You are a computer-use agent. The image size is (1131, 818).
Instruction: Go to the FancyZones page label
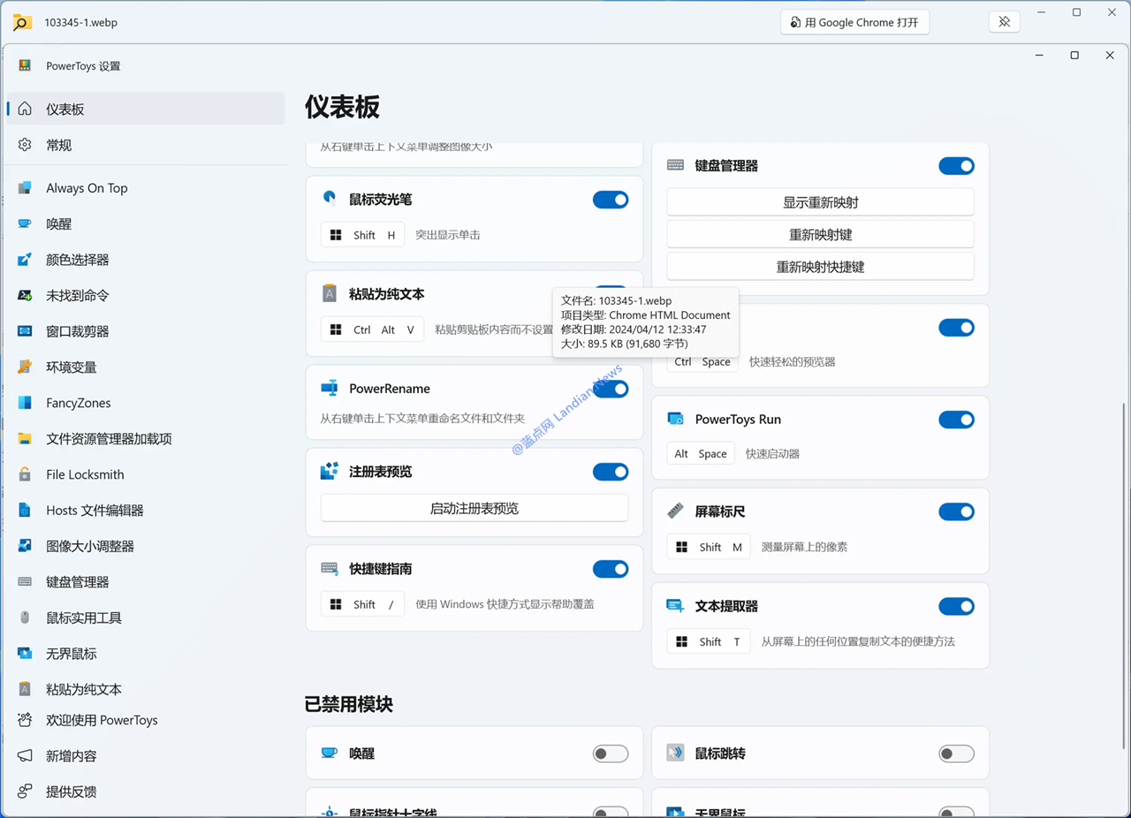coord(79,403)
